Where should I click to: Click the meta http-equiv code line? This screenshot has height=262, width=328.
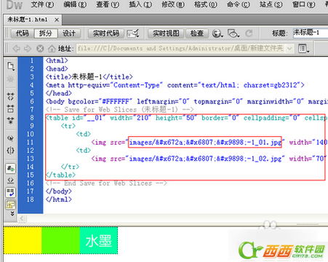coord(175,85)
